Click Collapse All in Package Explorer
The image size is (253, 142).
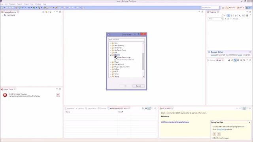click(x=43, y=12)
